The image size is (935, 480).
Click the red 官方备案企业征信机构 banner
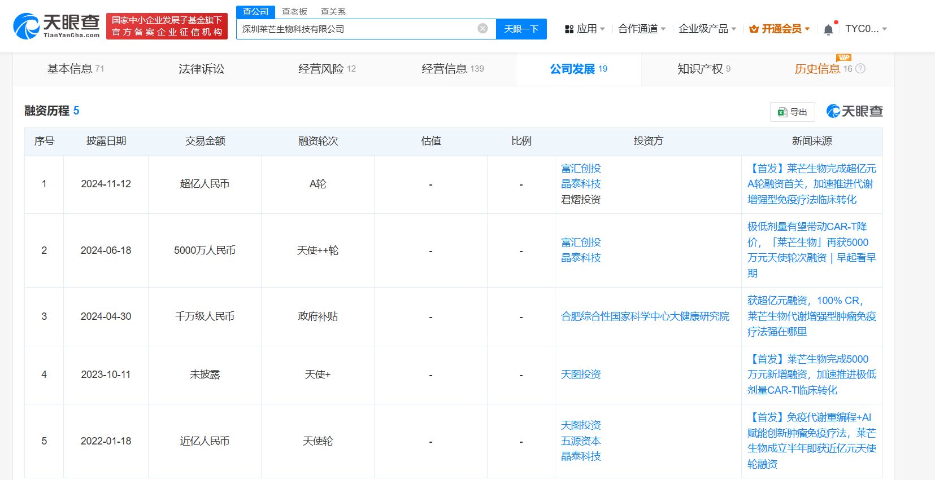point(167,27)
